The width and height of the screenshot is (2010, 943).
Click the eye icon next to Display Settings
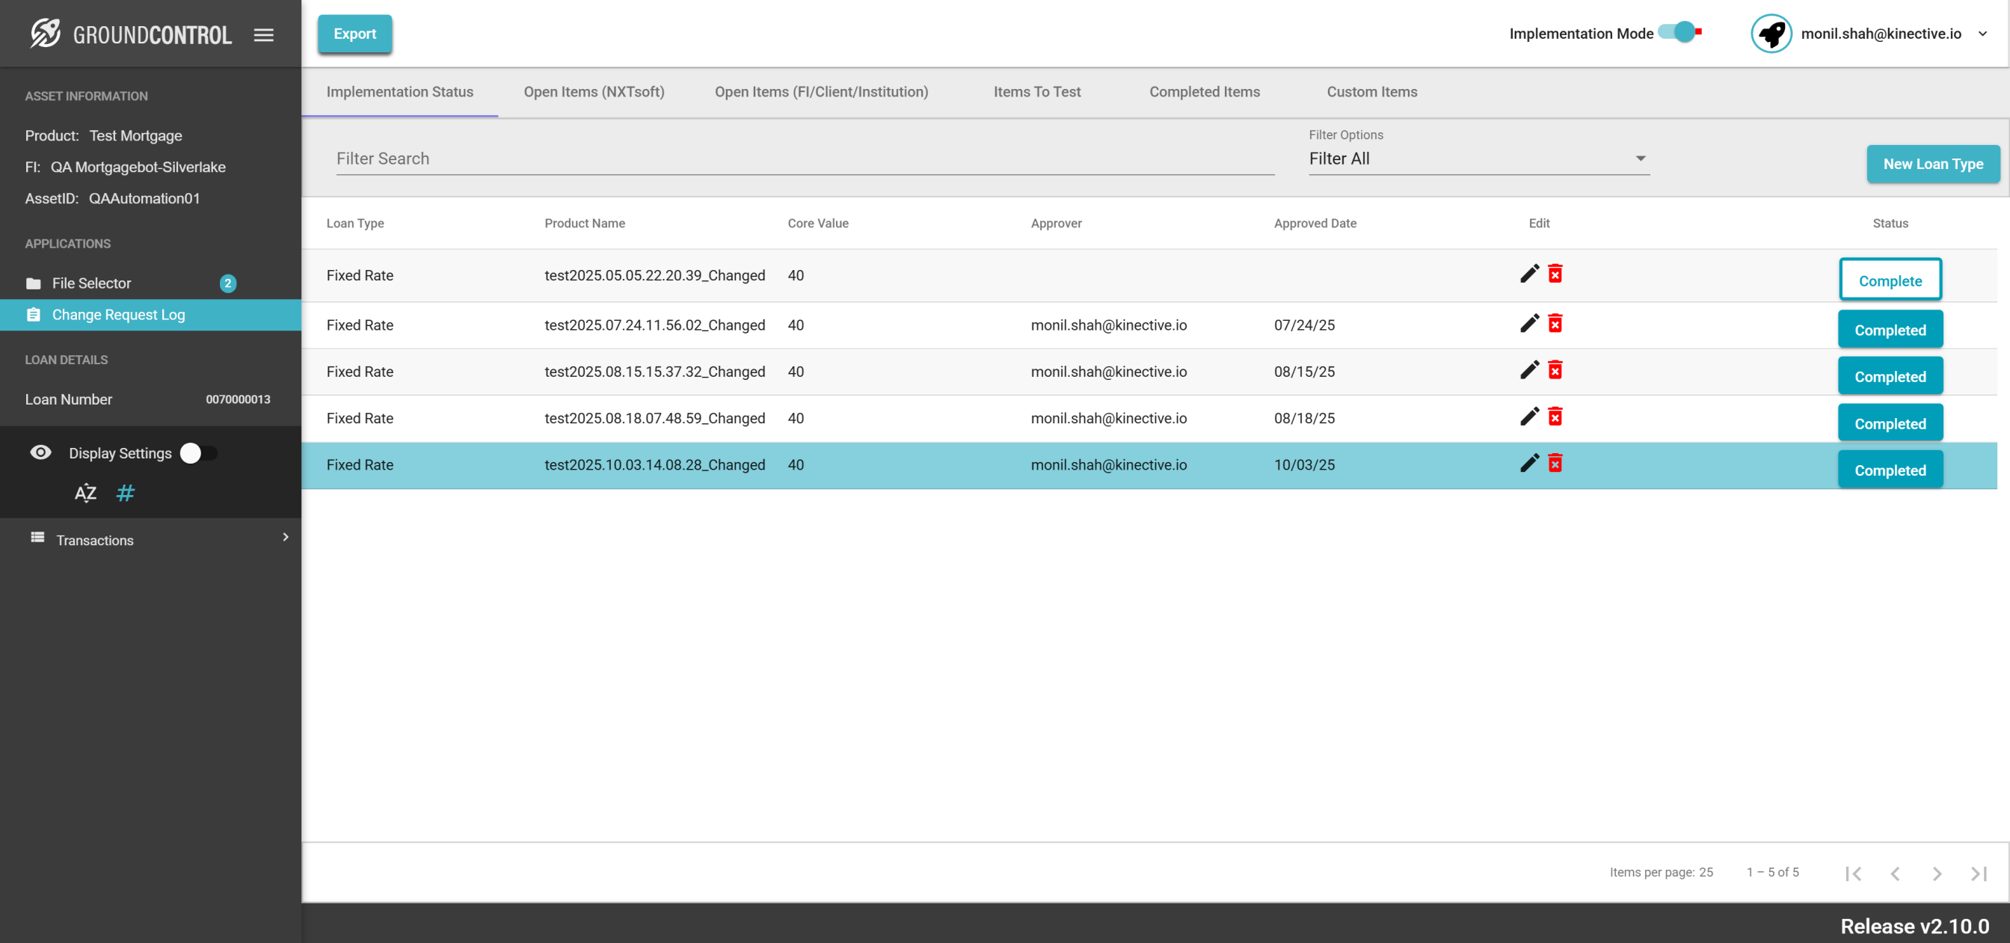[x=40, y=452]
